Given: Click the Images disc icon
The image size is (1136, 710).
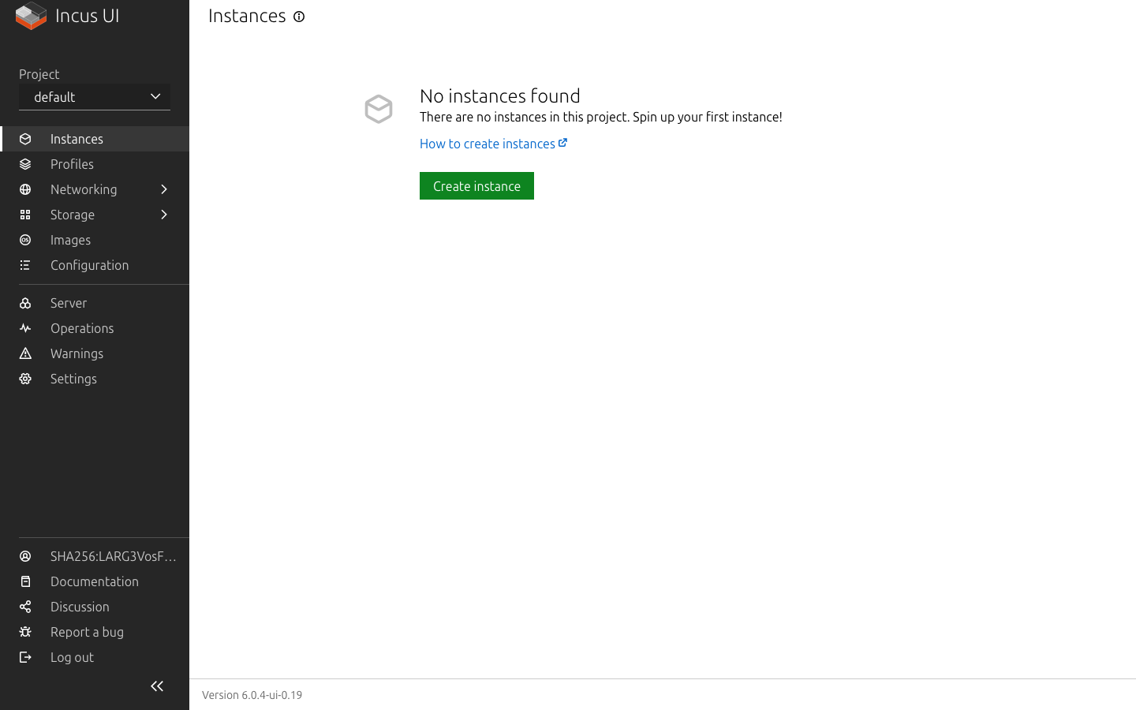Looking at the screenshot, I should pyautogui.click(x=25, y=240).
